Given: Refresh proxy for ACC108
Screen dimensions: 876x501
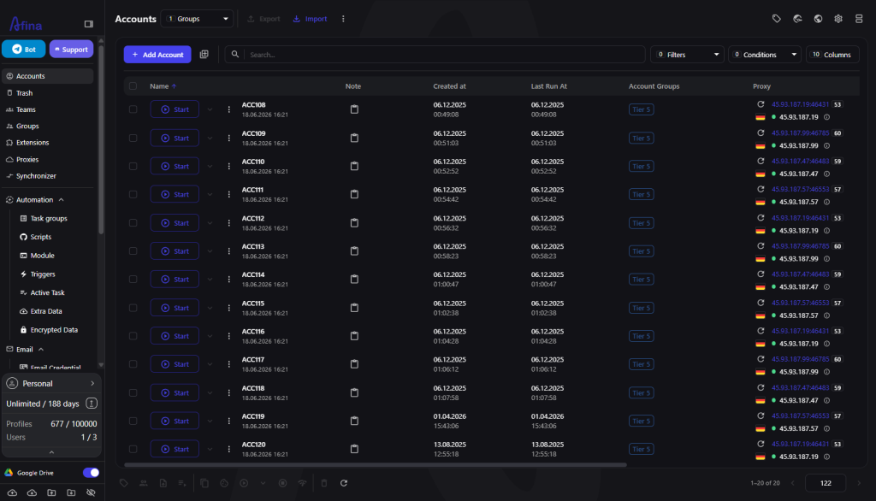Looking at the screenshot, I should click(761, 104).
